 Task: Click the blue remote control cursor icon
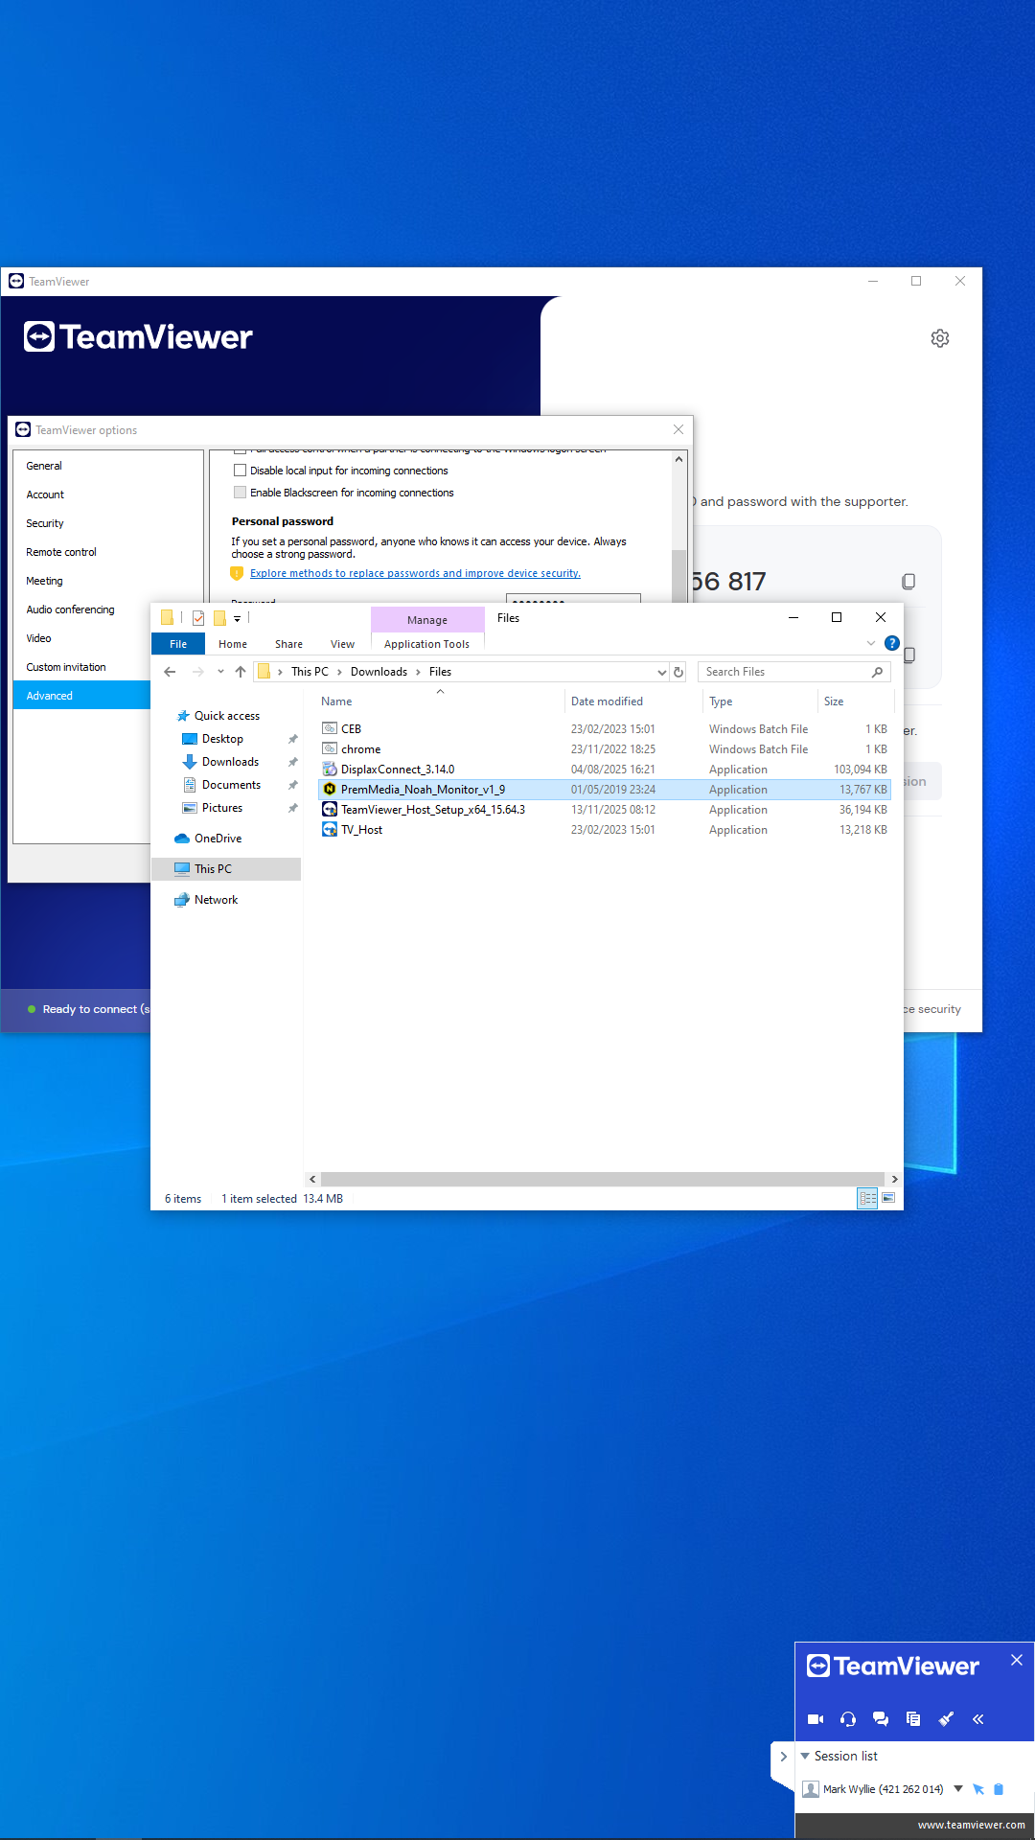pyautogui.click(x=978, y=1789)
